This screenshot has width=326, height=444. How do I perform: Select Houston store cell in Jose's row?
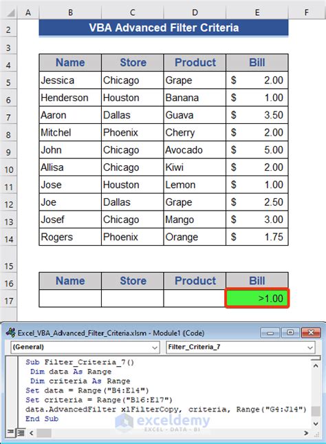point(133,184)
